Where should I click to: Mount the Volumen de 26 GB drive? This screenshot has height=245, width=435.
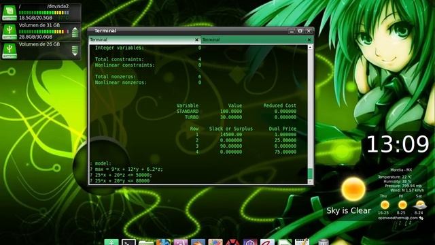click(x=75, y=51)
